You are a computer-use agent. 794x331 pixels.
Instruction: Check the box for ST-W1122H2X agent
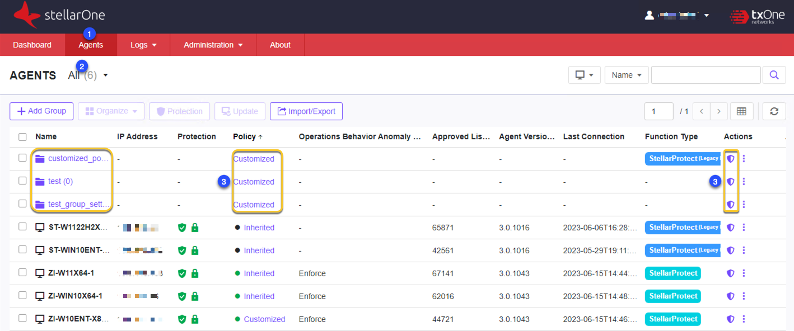coord(22,227)
